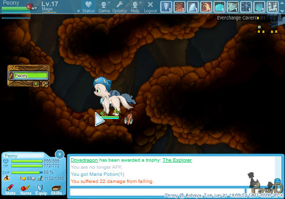Open the Game menu
Viewport: 285px width, 199px height.
click(x=104, y=6)
